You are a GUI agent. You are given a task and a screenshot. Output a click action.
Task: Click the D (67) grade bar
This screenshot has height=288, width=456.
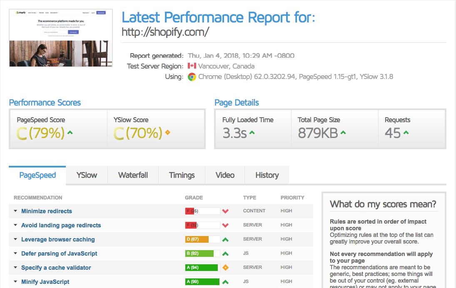(202, 239)
